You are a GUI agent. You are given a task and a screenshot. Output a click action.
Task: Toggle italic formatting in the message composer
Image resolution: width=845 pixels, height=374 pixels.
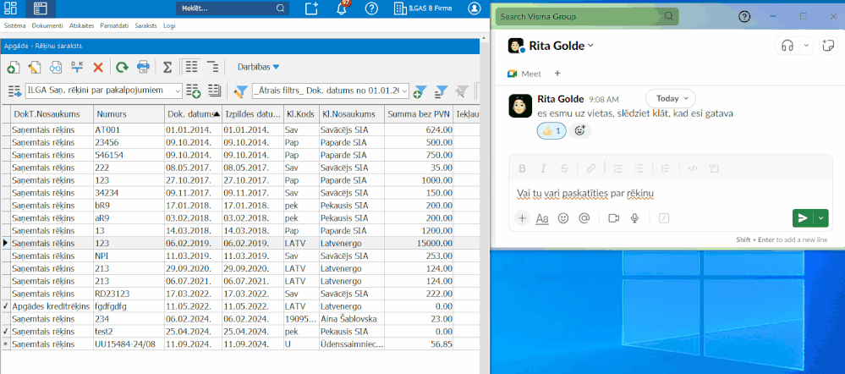[543, 168]
